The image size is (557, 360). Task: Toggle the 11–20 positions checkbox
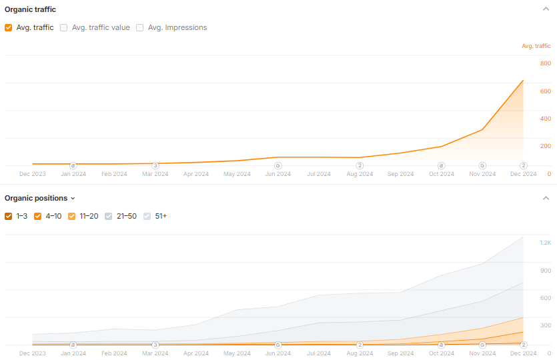coord(72,216)
